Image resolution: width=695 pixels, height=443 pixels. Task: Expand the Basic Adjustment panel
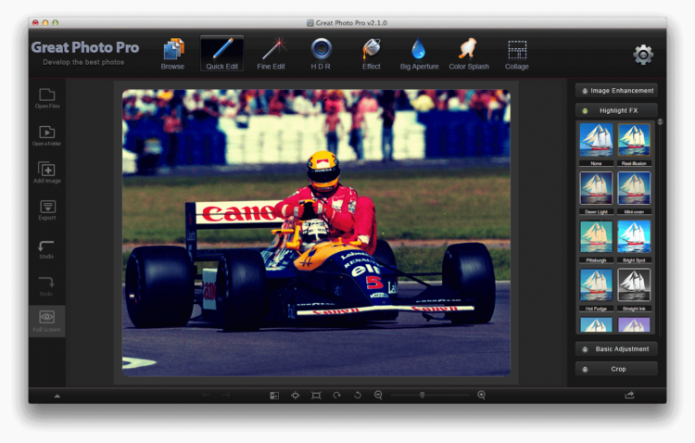point(616,349)
